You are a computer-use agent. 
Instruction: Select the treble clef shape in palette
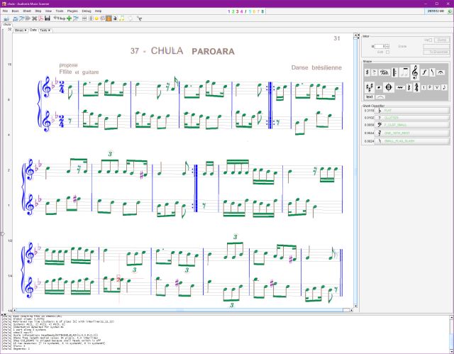pos(415,72)
